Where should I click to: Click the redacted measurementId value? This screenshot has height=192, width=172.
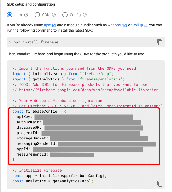tap(72, 155)
